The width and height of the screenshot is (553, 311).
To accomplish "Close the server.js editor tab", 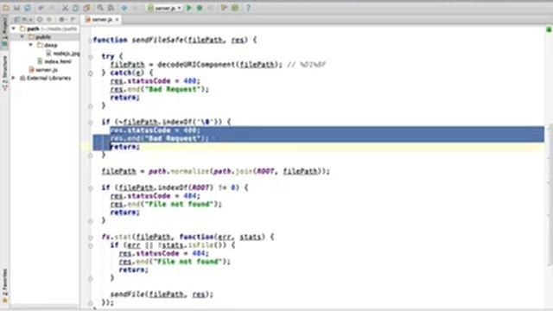I will click(117, 19).
